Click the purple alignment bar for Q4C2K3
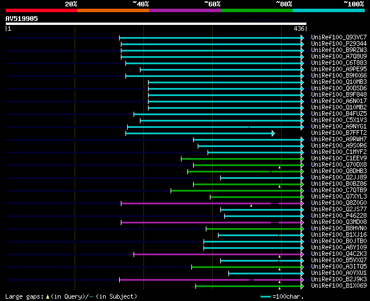370x301 pixels. 217,255
